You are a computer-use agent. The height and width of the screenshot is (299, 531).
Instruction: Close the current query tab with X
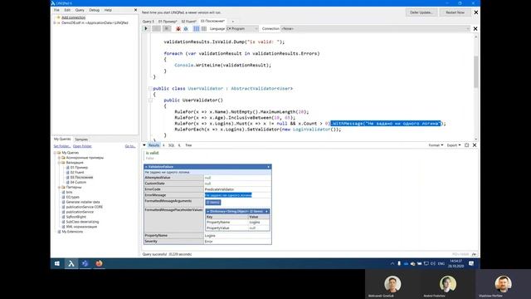point(475,29)
